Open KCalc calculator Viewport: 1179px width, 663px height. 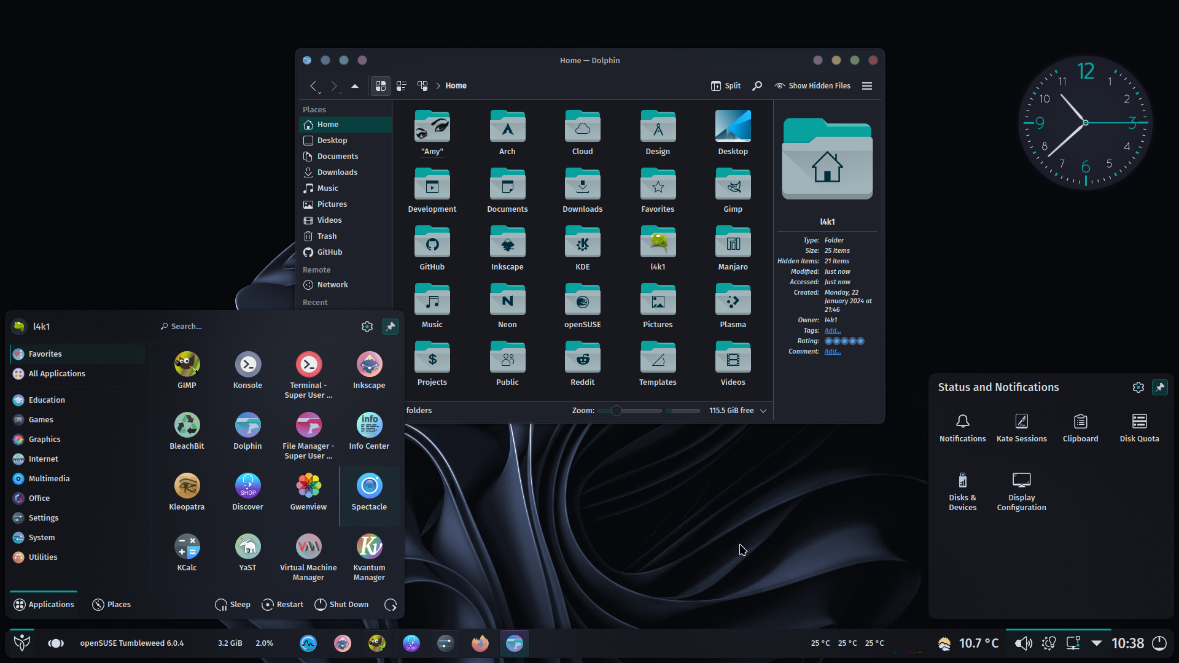(x=187, y=552)
